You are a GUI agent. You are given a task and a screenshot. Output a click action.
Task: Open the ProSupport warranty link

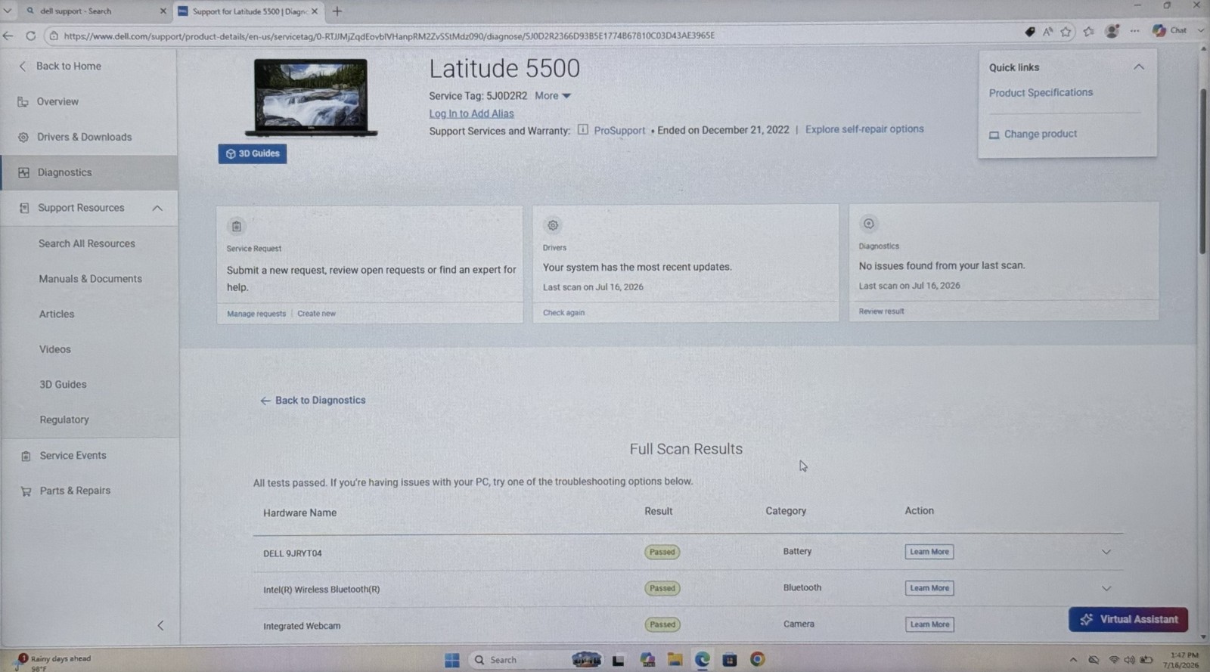619,130
